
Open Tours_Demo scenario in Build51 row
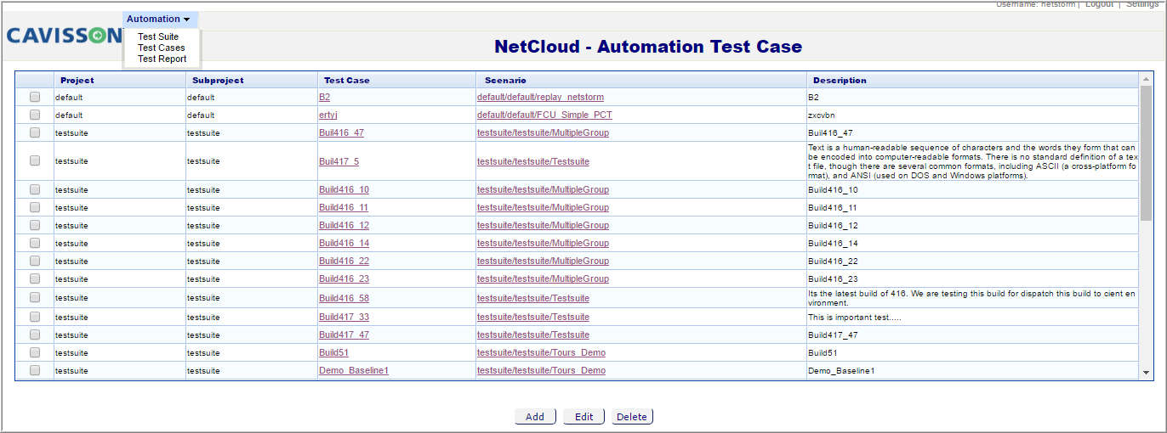(x=541, y=353)
